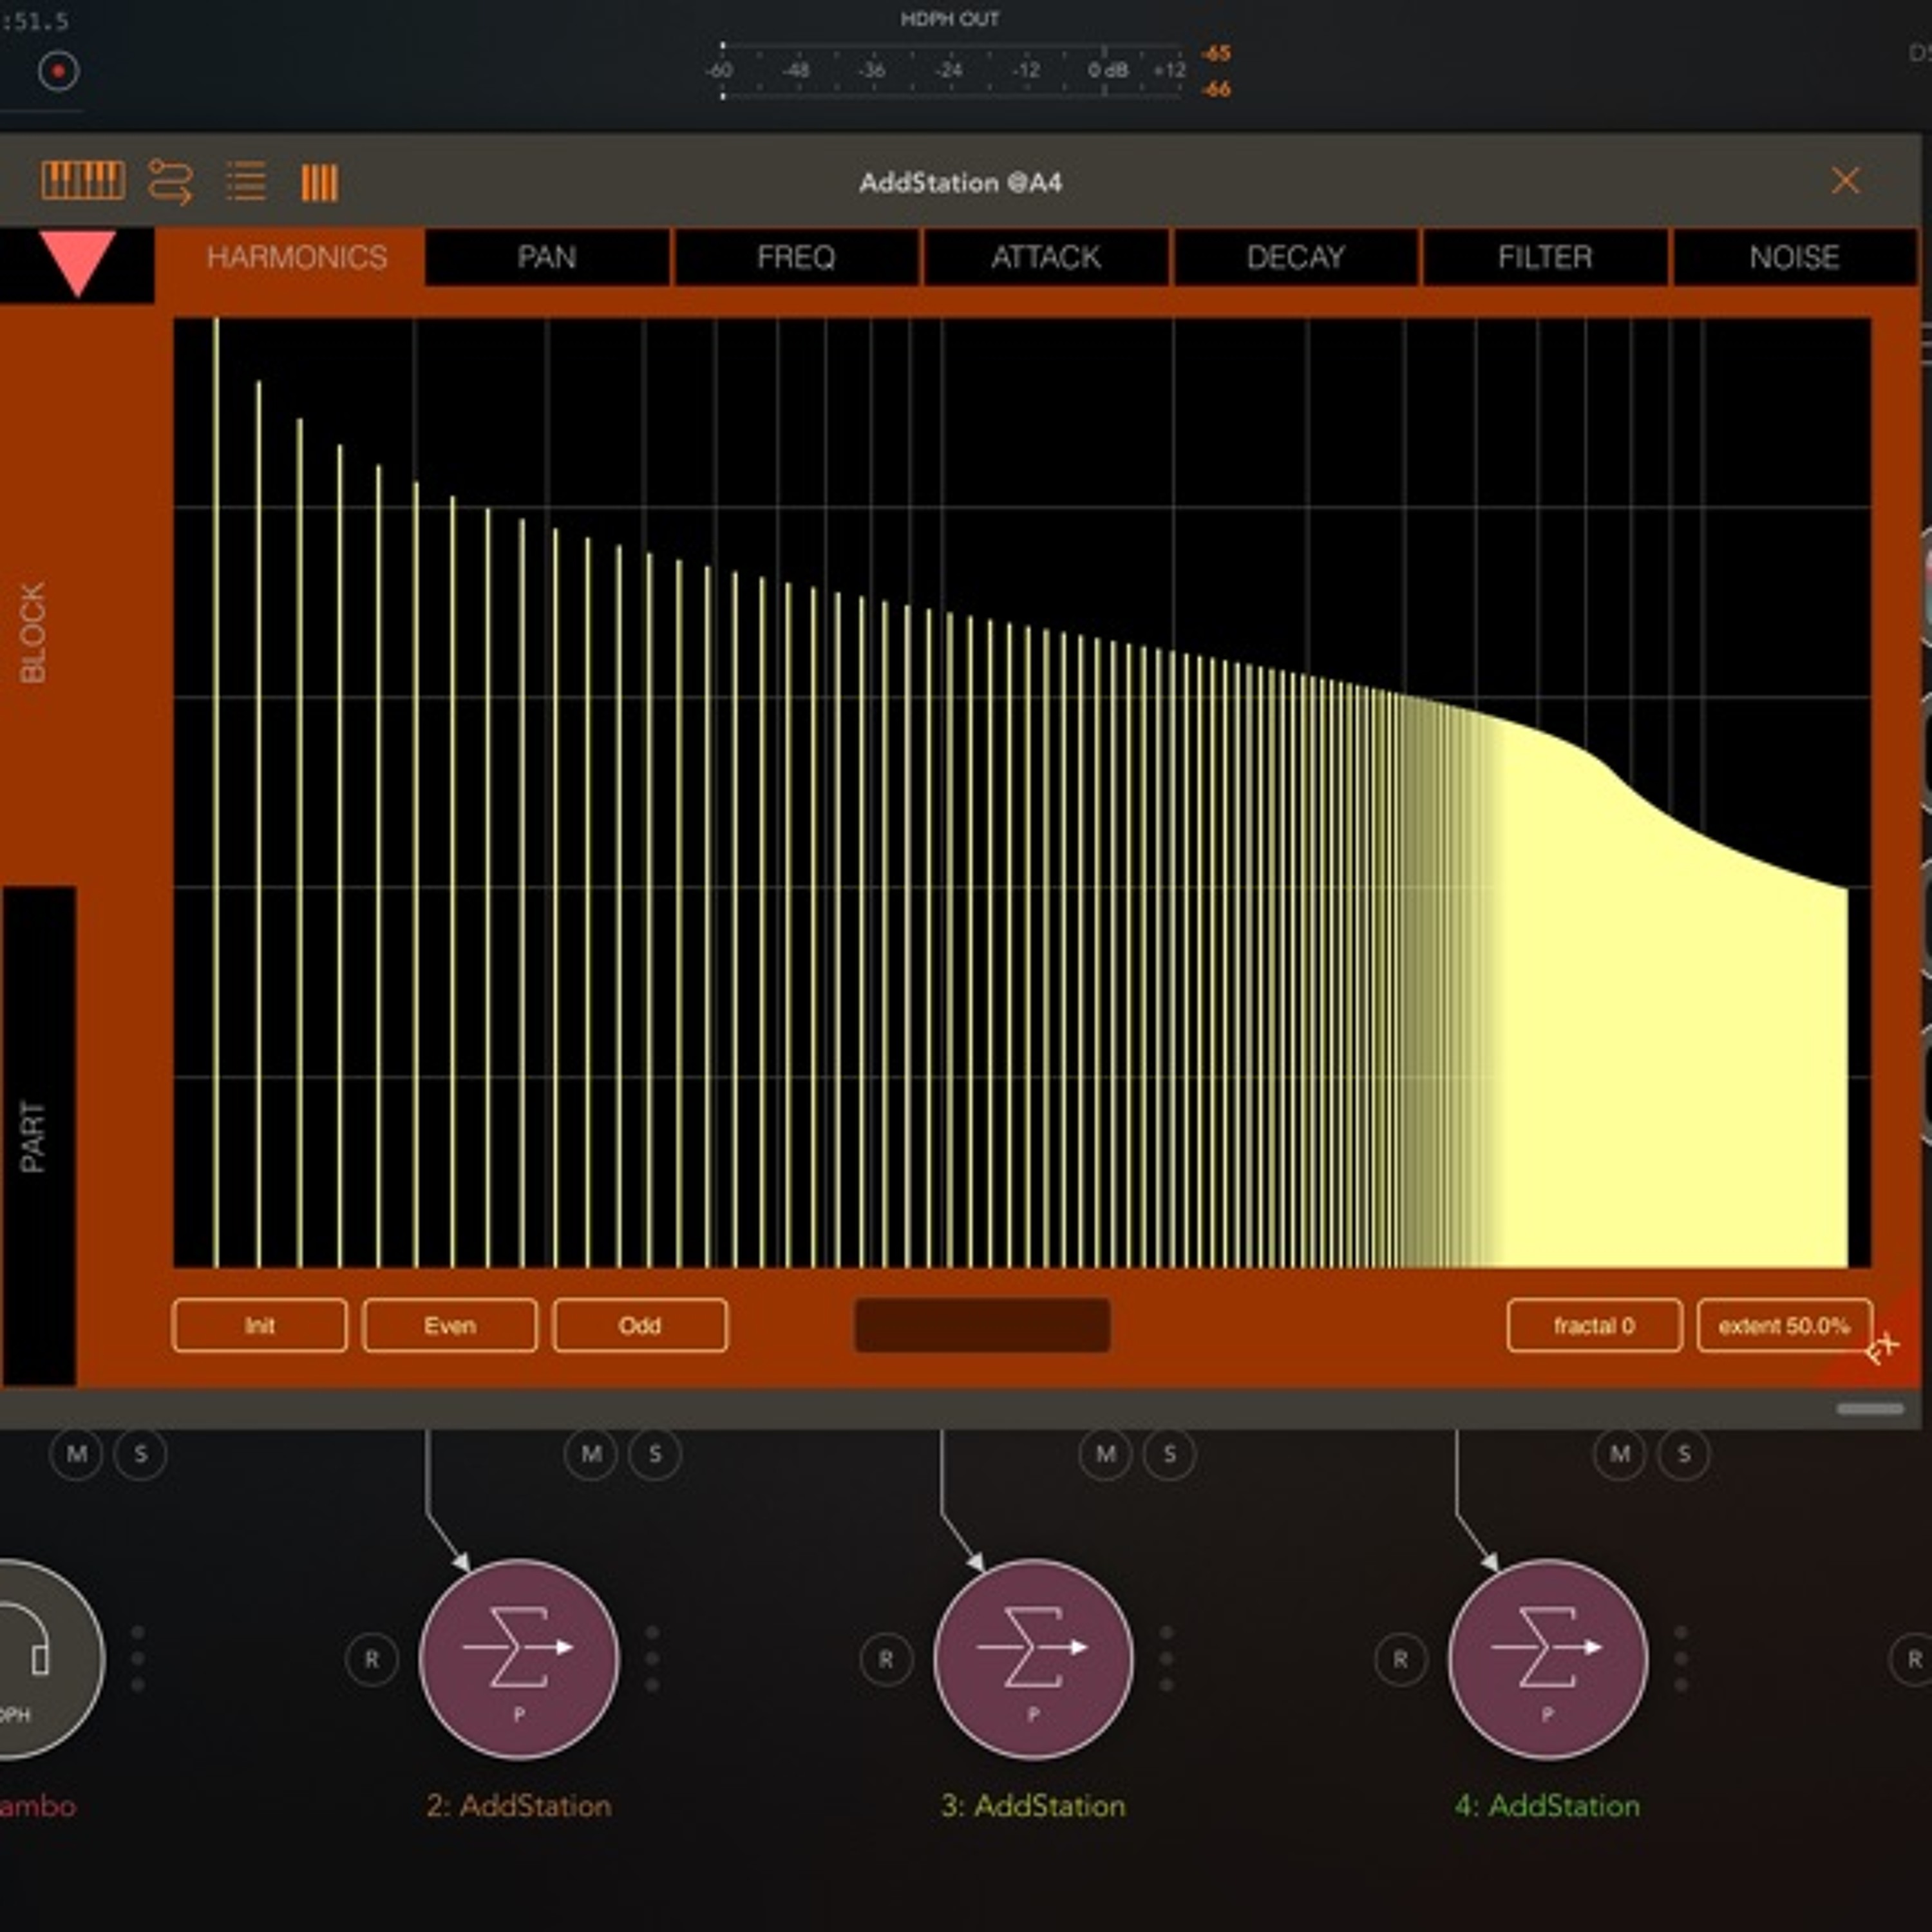Click the record button top left
The image size is (1932, 1932).
click(x=58, y=71)
